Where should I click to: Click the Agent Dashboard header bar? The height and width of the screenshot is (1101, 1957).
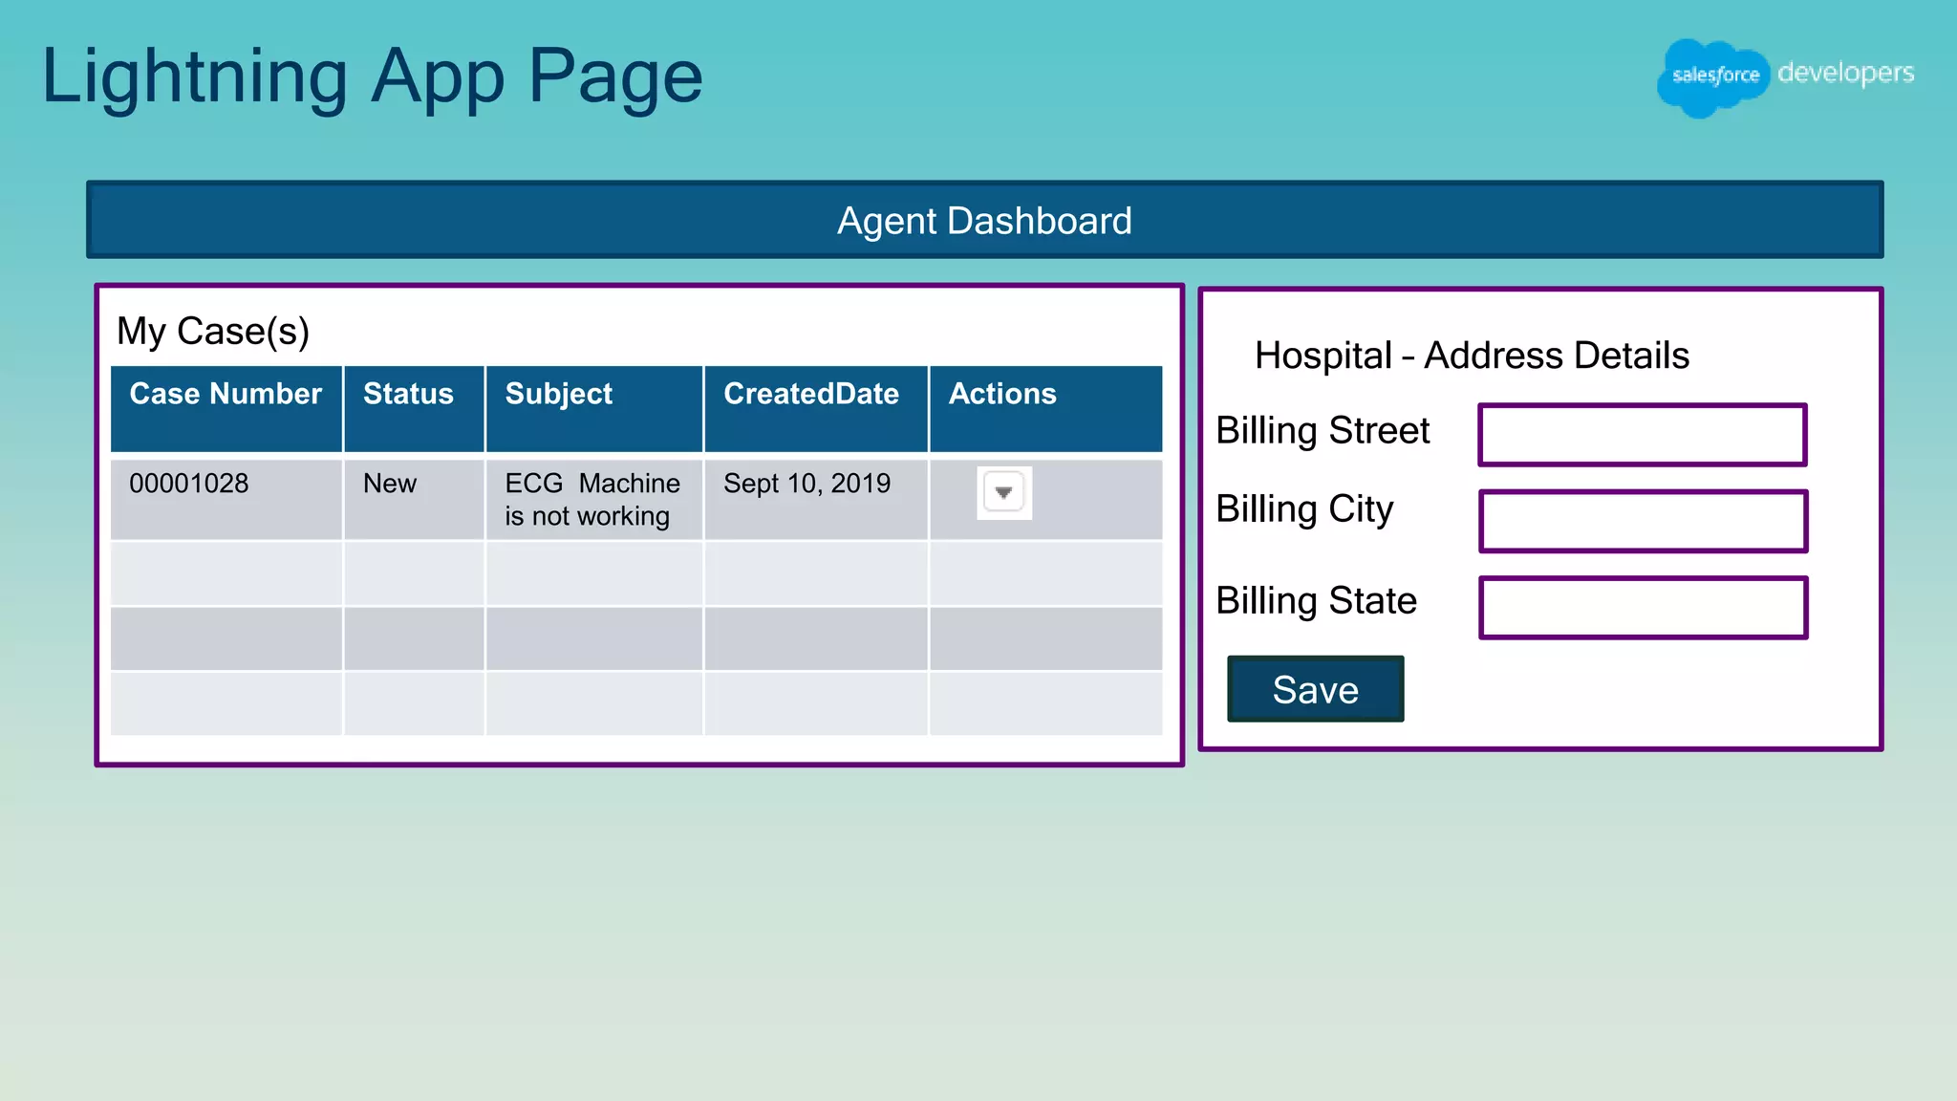tap(984, 220)
